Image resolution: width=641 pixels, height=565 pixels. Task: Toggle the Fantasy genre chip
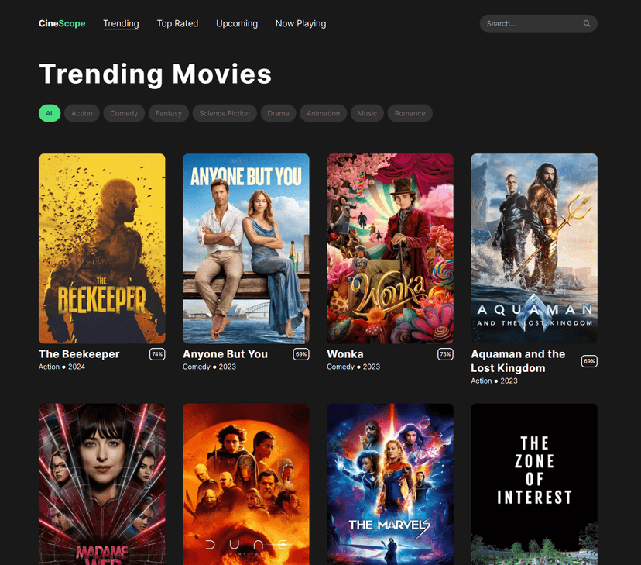point(169,113)
